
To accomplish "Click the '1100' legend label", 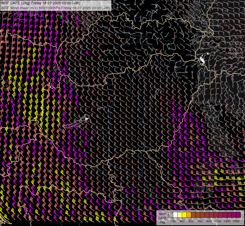I will coord(218,221).
